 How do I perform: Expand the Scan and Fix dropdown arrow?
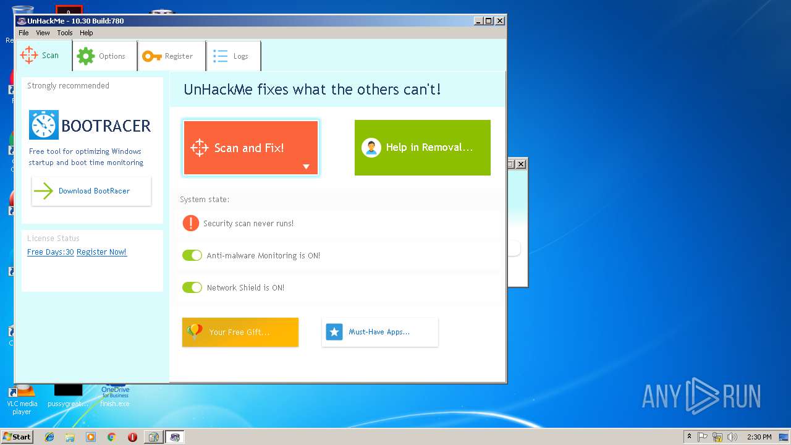tap(306, 167)
